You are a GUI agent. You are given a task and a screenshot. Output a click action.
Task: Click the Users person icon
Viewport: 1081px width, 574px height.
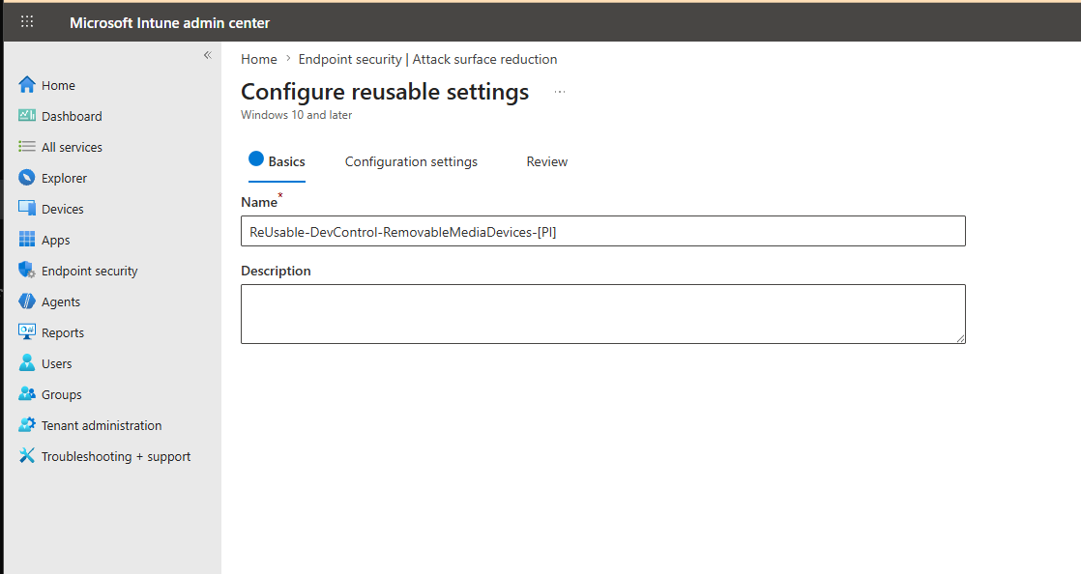tap(27, 362)
